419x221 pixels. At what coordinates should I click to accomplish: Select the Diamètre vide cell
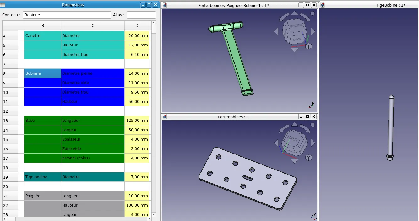point(93,83)
